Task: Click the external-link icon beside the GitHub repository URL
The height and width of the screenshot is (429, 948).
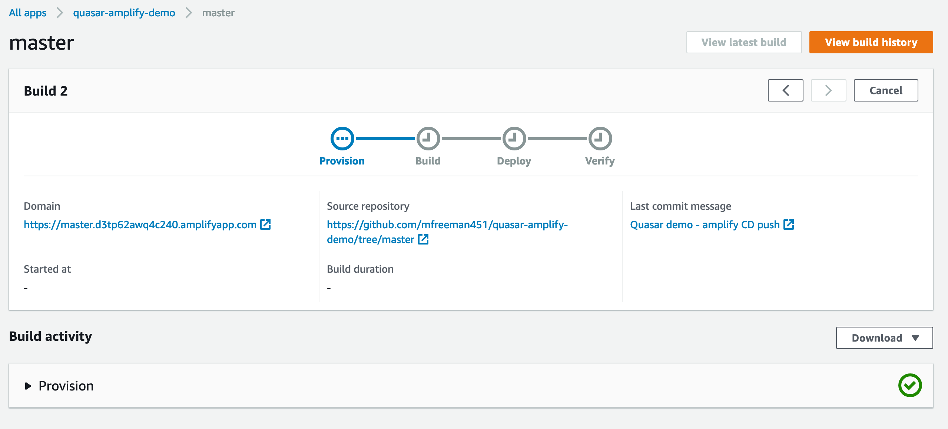Action: click(x=423, y=239)
